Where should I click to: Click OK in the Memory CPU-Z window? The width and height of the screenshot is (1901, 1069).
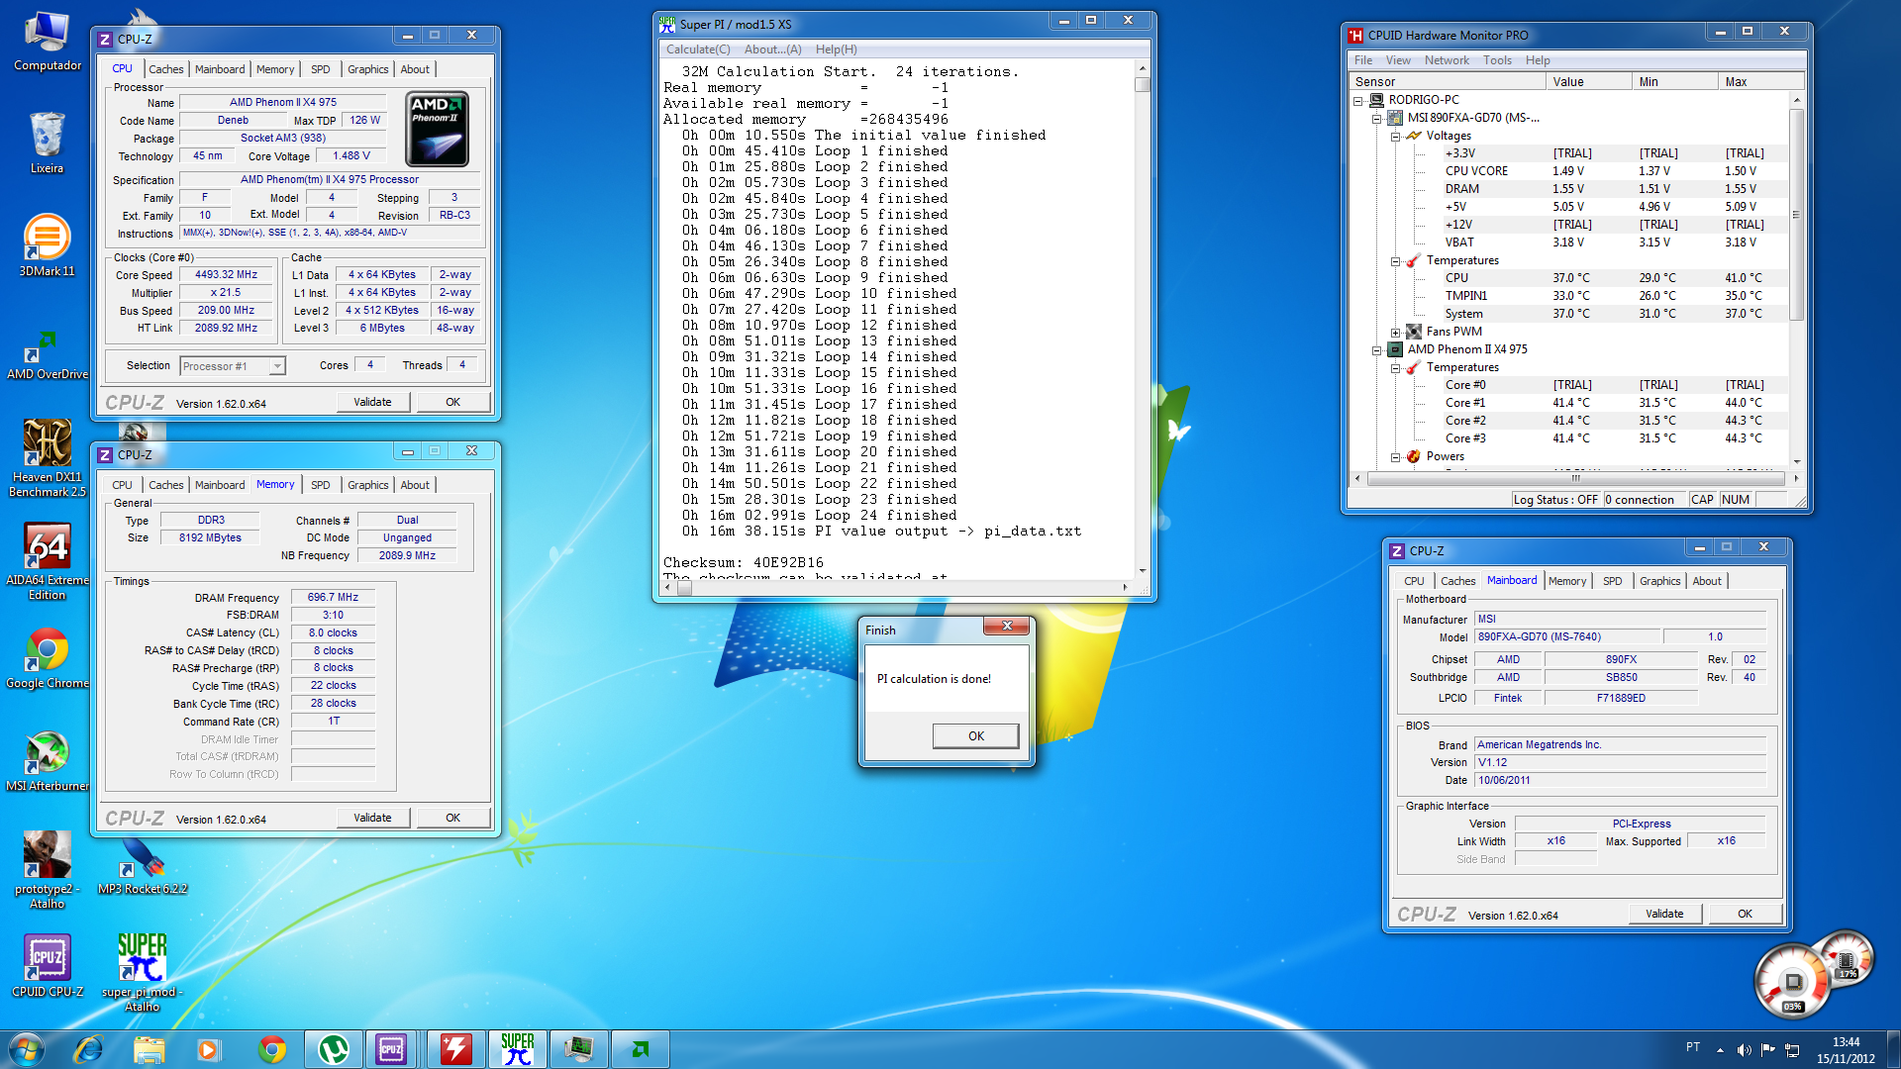(x=452, y=818)
